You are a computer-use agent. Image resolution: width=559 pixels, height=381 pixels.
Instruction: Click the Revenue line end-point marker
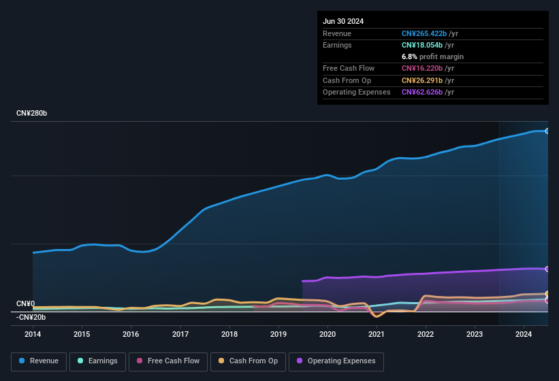[547, 131]
